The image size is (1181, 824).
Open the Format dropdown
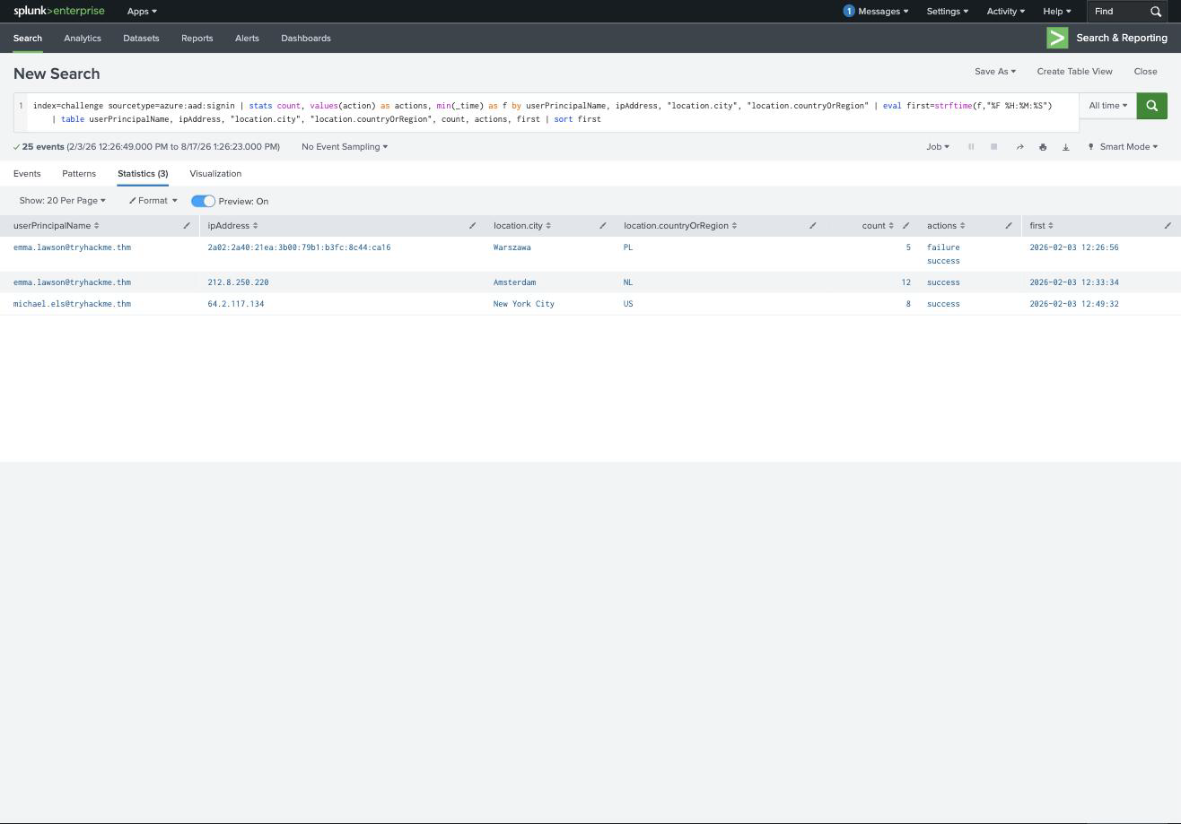(153, 201)
